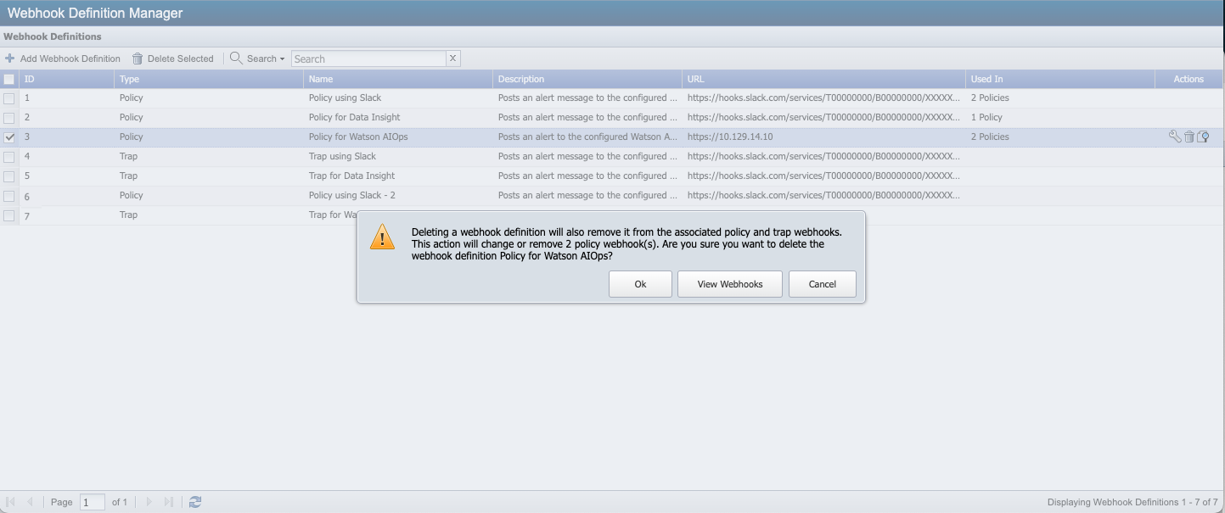
Task: Click the trash icon in the Policy for Watson AIOps row
Action: click(1189, 137)
